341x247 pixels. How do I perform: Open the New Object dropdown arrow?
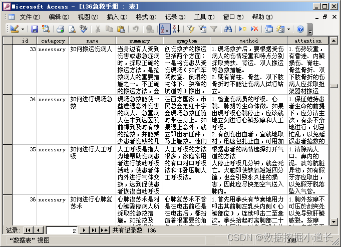288,29
